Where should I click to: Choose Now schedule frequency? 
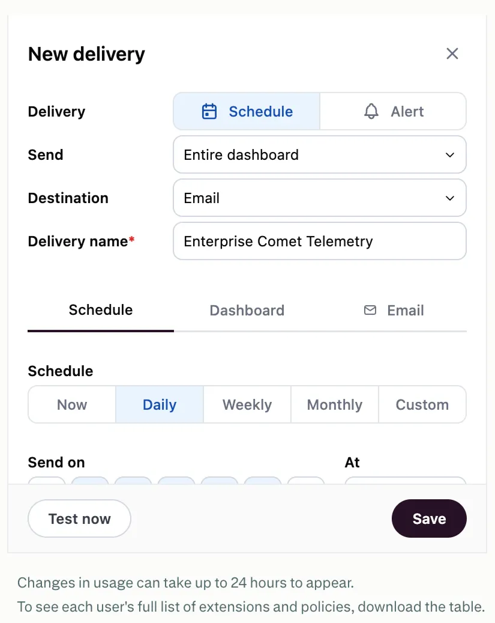[72, 404]
